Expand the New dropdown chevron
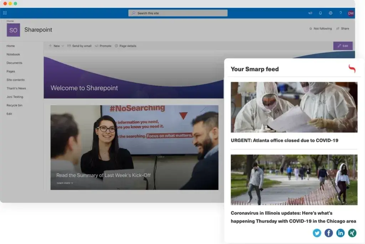 pos(63,46)
